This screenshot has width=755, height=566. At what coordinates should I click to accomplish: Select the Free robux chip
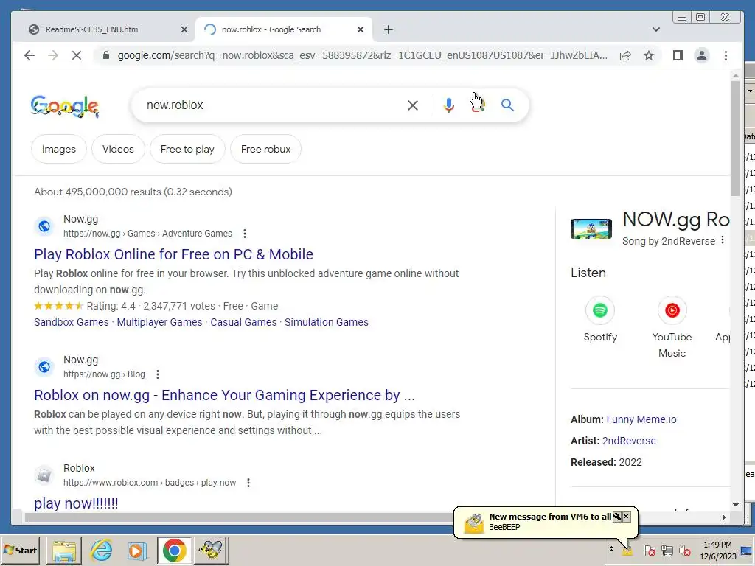point(265,149)
